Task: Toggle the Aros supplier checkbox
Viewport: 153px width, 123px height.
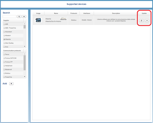Action: [x=4, y=47]
